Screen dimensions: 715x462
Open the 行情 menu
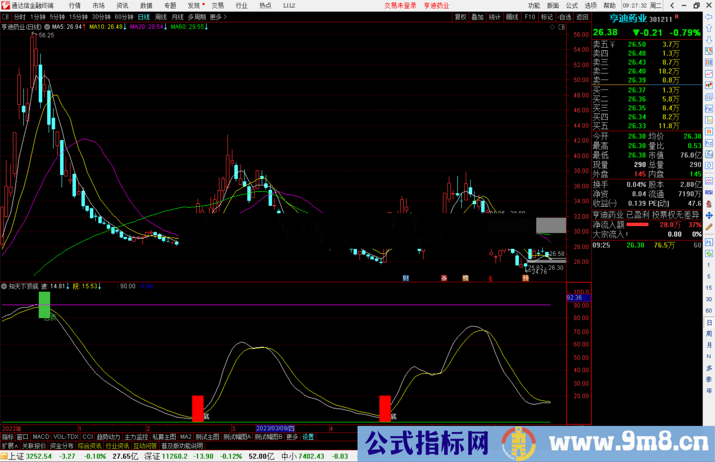click(74, 6)
